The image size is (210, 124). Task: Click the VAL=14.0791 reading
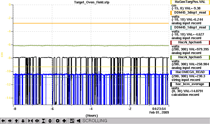point(193,91)
